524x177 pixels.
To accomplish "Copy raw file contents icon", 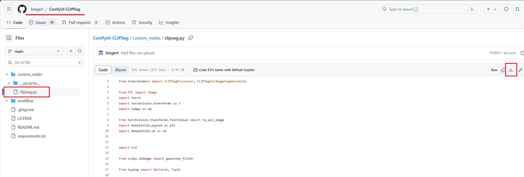I will pos(503,70).
